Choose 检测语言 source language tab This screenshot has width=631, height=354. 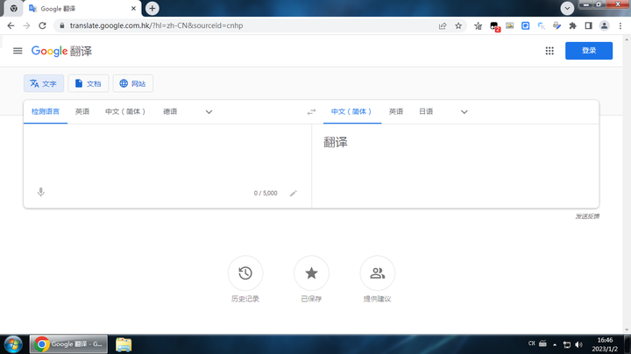46,111
